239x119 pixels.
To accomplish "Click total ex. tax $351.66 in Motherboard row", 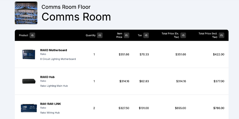I will click(x=181, y=54).
